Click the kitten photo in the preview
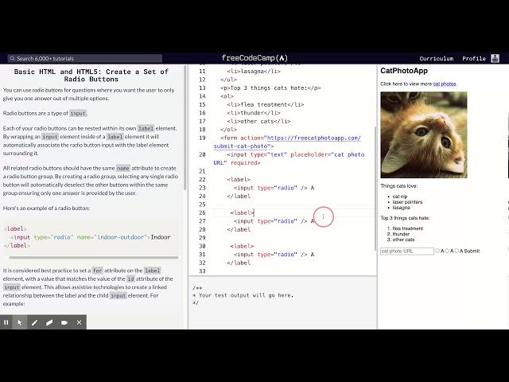This screenshot has height=382, width=509. [x=424, y=134]
